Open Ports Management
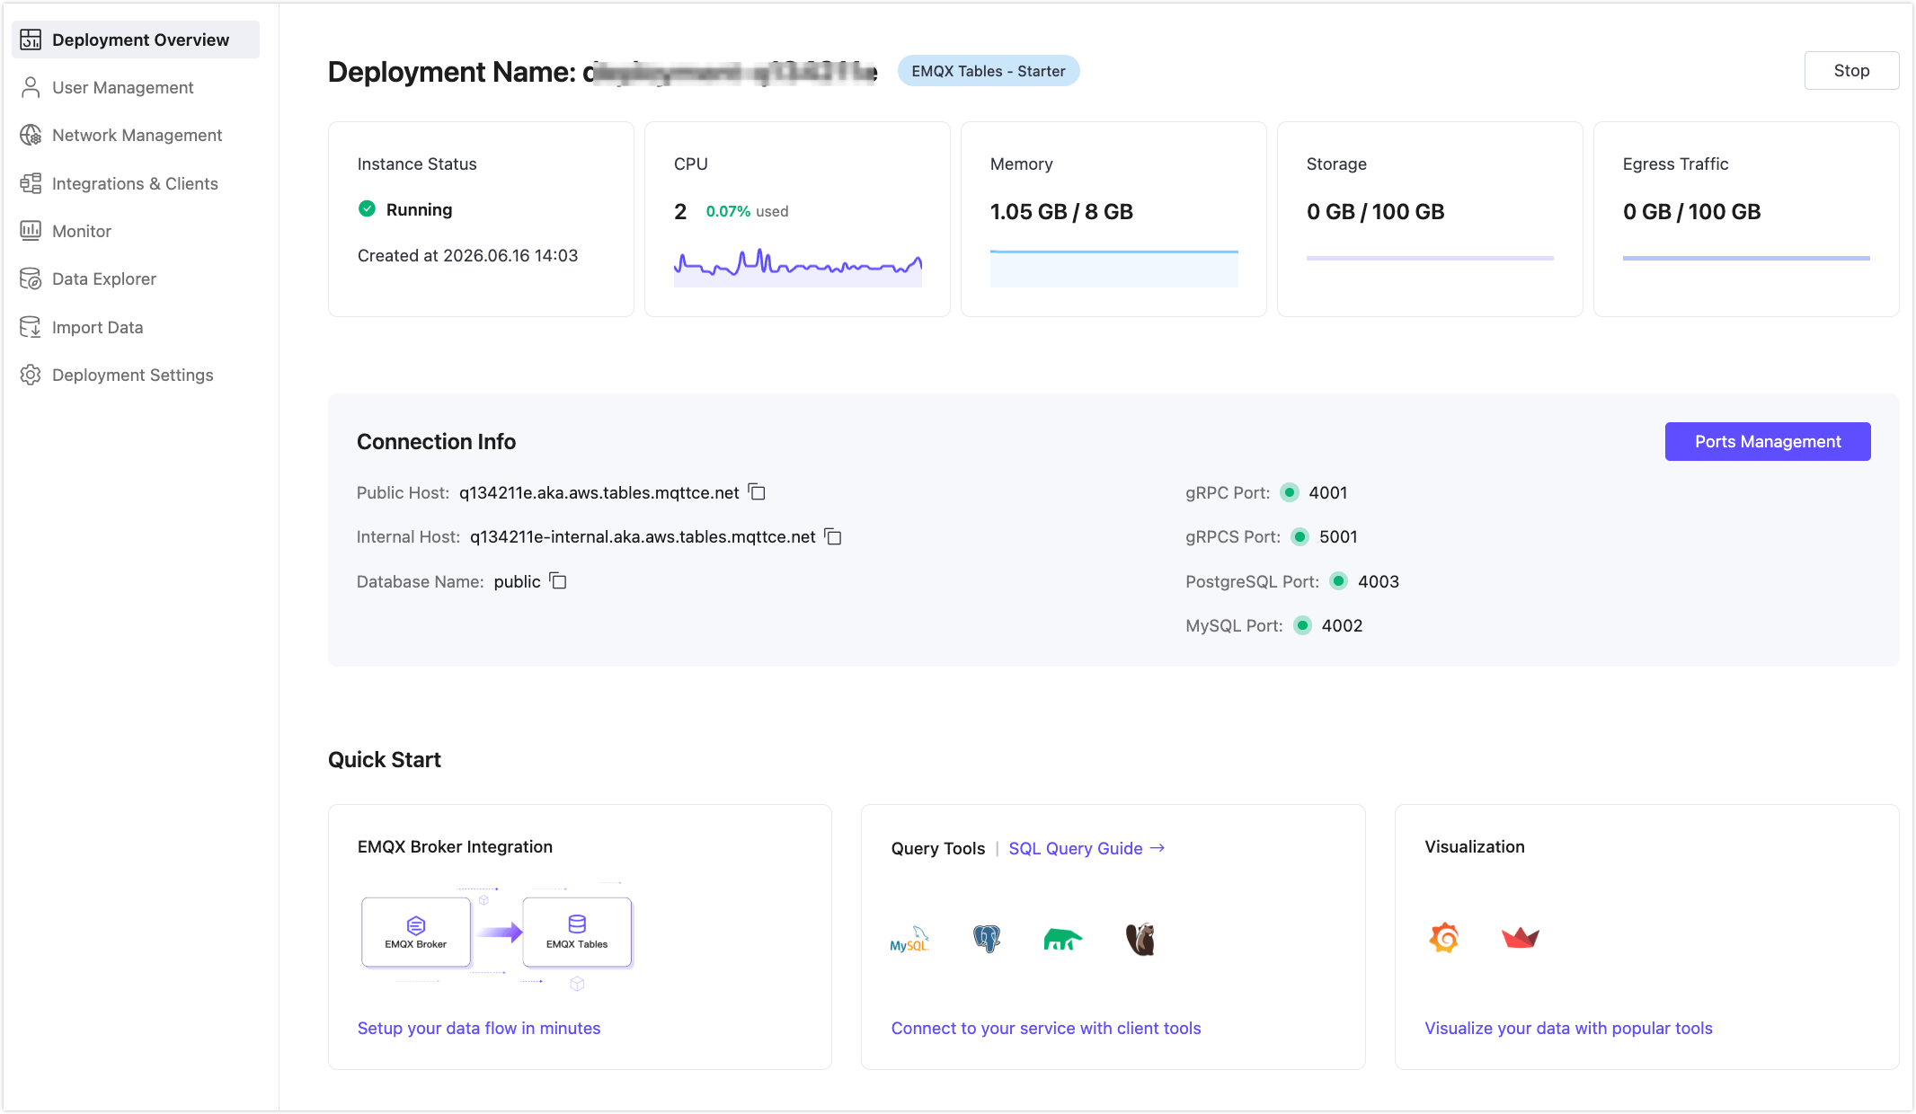The width and height of the screenshot is (1916, 1114). click(1768, 441)
